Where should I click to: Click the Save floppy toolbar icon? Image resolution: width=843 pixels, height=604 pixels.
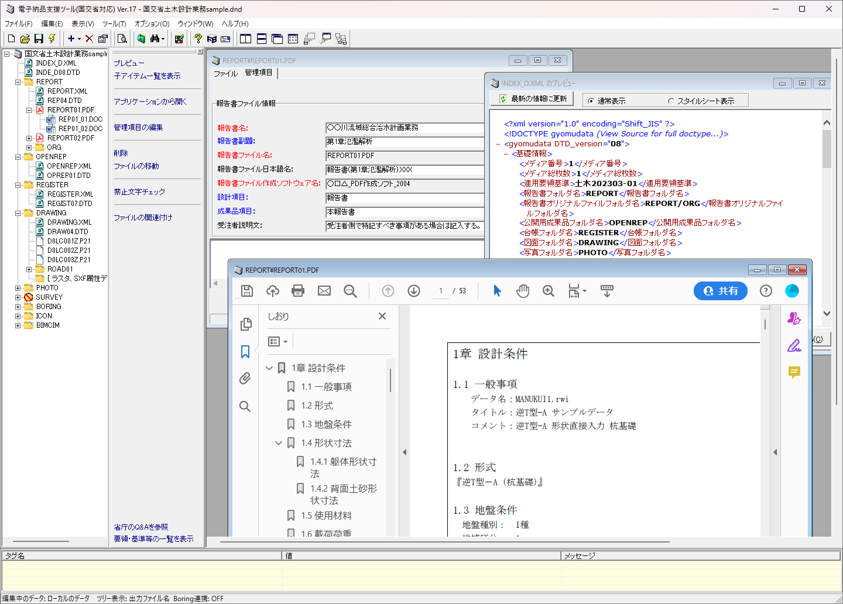tap(39, 39)
